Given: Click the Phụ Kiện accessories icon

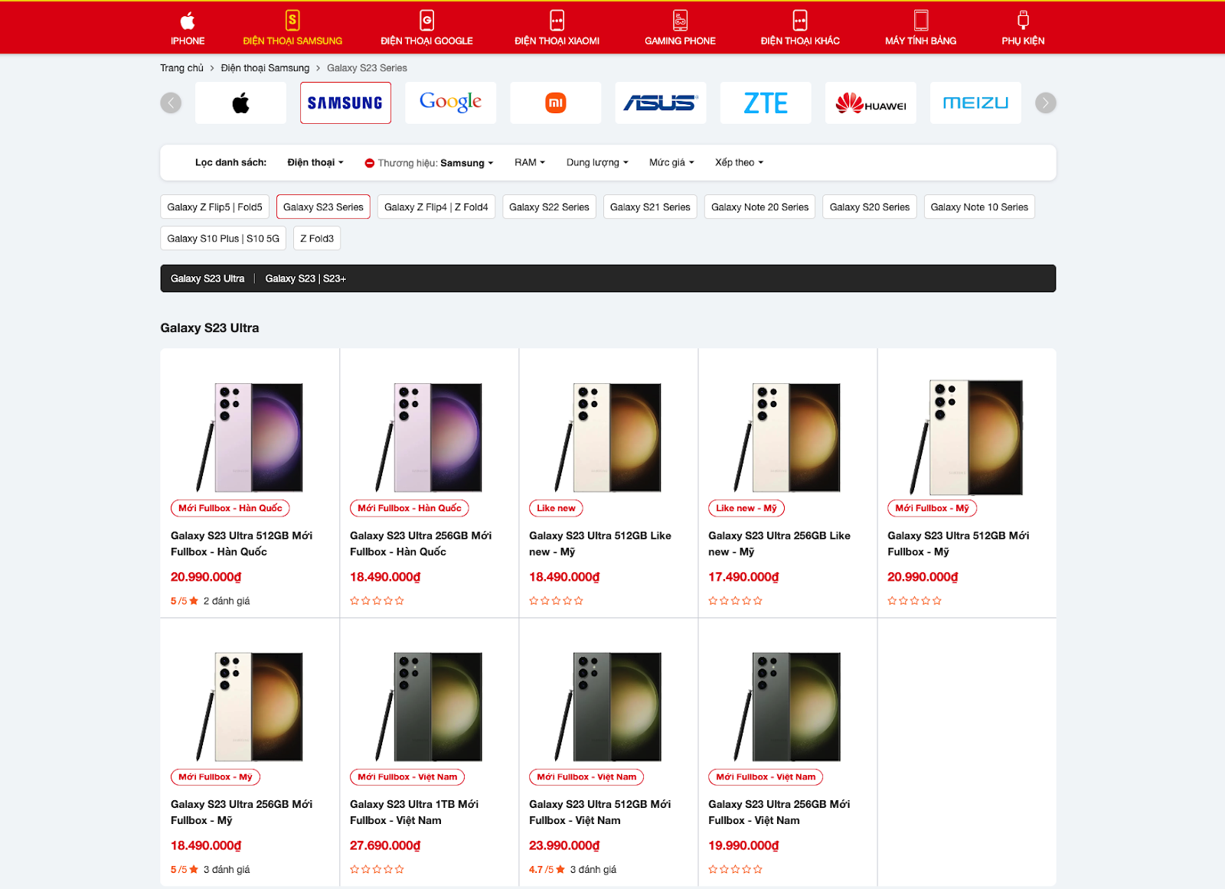Looking at the screenshot, I should 1023,20.
